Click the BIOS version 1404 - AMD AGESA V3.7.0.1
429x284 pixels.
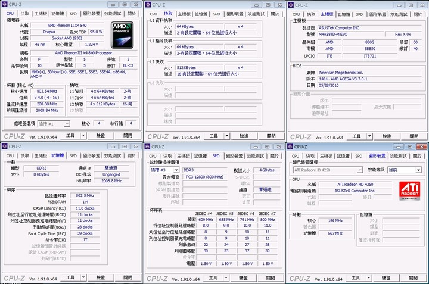369,79
